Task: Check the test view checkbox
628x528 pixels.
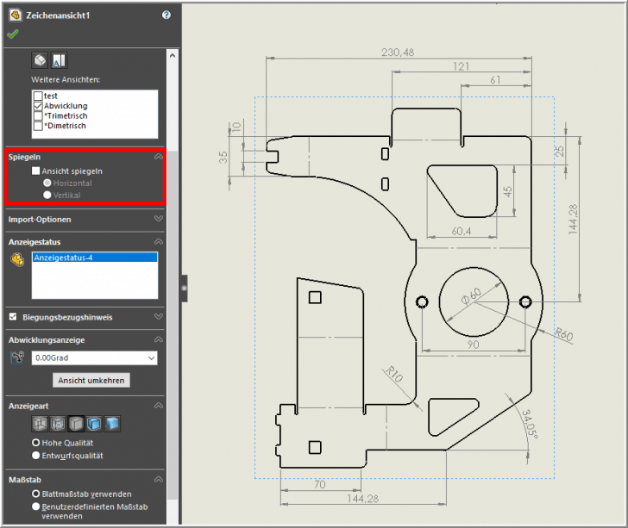Action: pos(38,96)
